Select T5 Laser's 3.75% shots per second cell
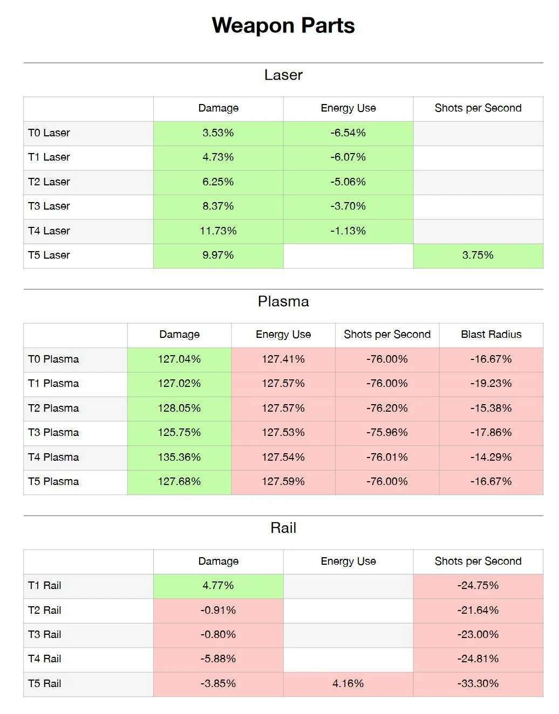This screenshot has height=714, width=559. (x=478, y=255)
